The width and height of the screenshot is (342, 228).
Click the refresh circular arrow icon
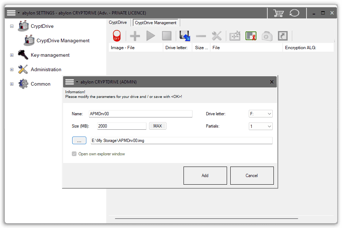point(294,13)
